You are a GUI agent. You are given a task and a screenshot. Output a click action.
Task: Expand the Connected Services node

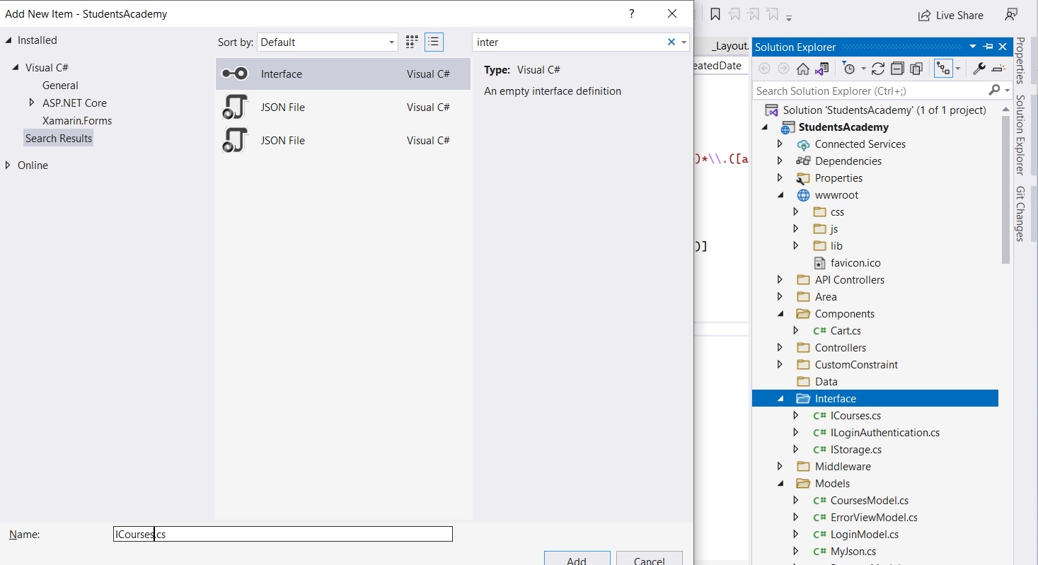[780, 144]
